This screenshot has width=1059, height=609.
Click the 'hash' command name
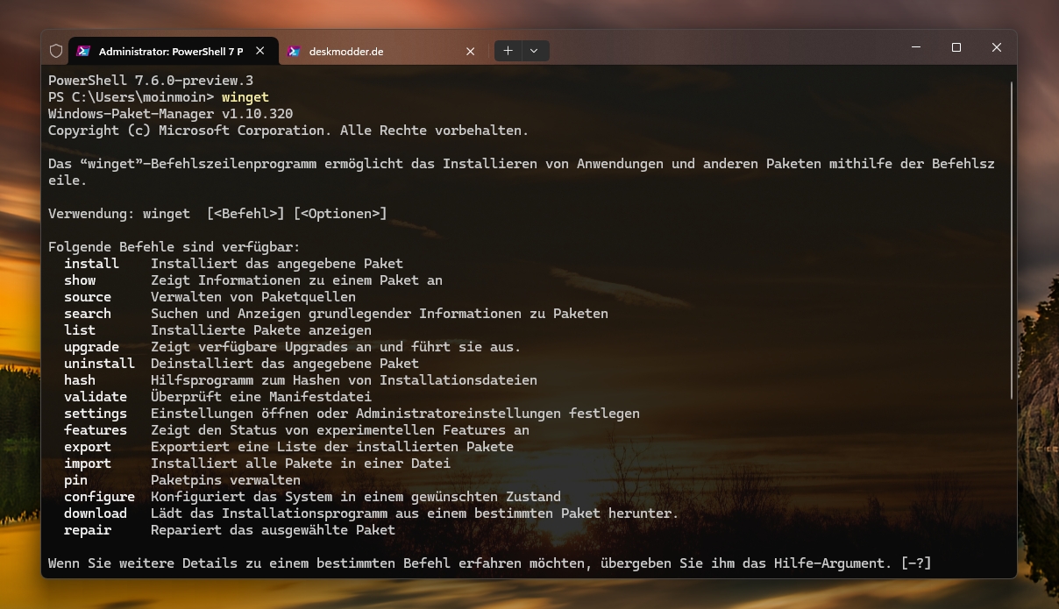tap(80, 380)
